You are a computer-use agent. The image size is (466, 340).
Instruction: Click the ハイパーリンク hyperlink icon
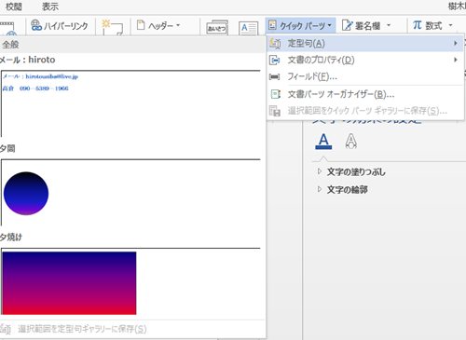click(36, 25)
